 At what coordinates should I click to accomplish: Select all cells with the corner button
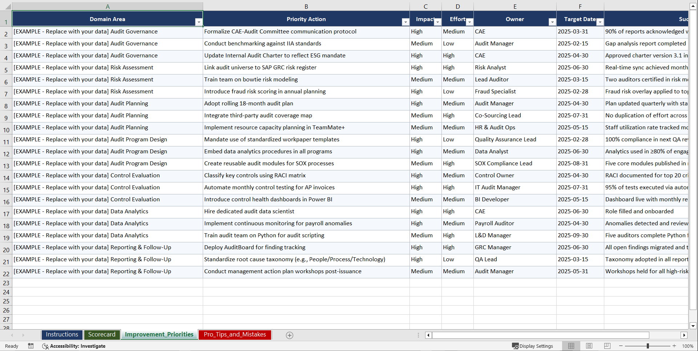(x=6, y=6)
